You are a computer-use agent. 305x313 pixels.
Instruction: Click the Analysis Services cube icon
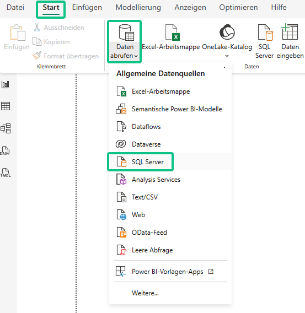[x=121, y=179]
